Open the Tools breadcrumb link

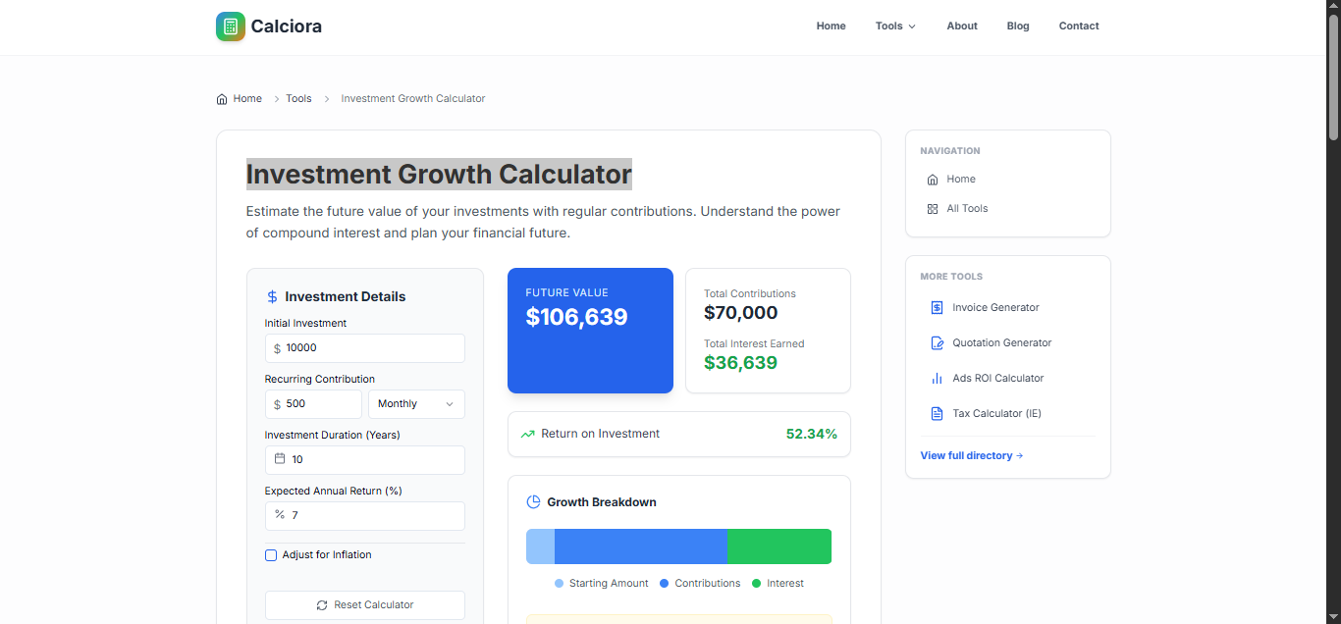tap(298, 98)
